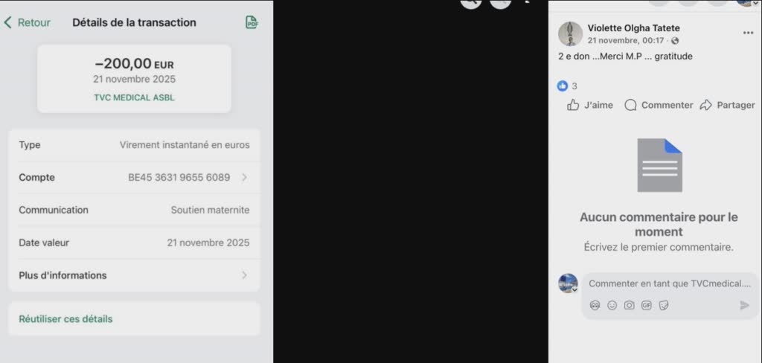Open the post options three-dot menu

click(748, 33)
